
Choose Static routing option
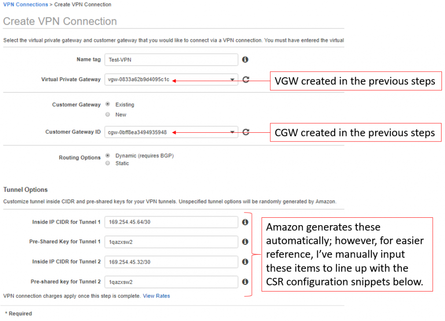click(108, 163)
